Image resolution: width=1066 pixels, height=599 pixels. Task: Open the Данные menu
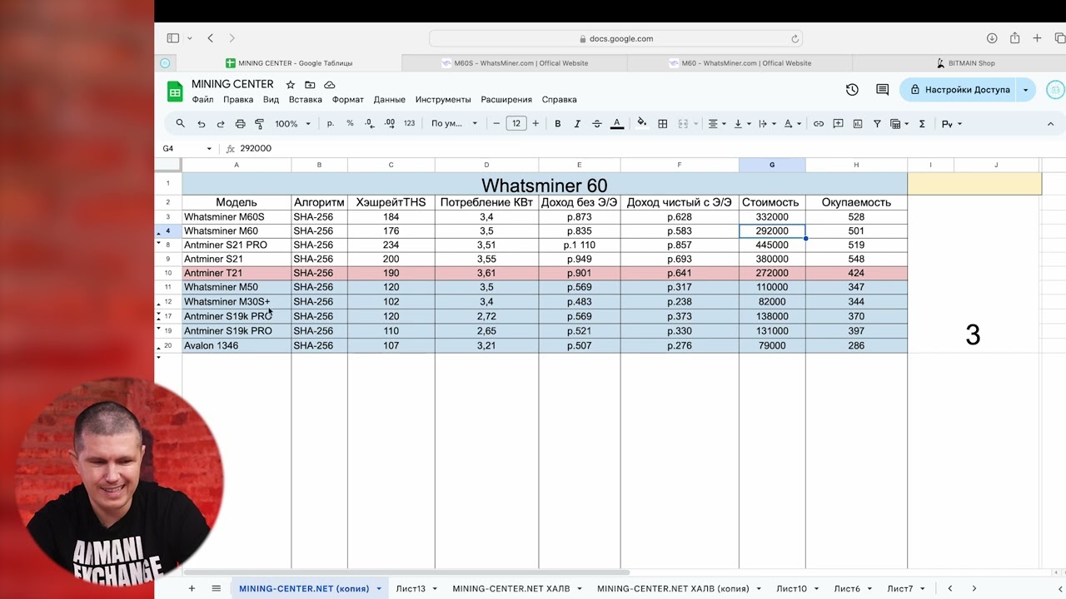390,100
